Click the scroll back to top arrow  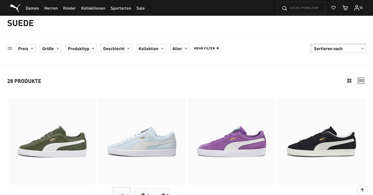point(362,190)
